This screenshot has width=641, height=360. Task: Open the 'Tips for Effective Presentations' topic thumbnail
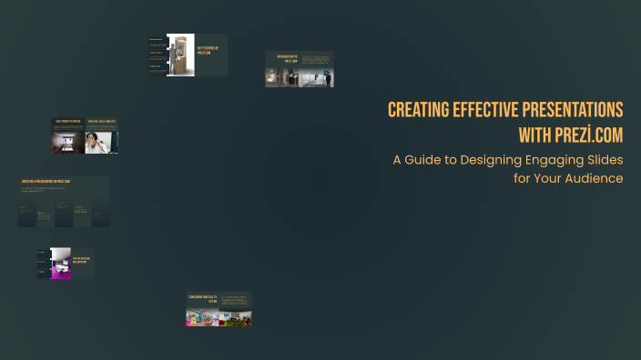66,264
